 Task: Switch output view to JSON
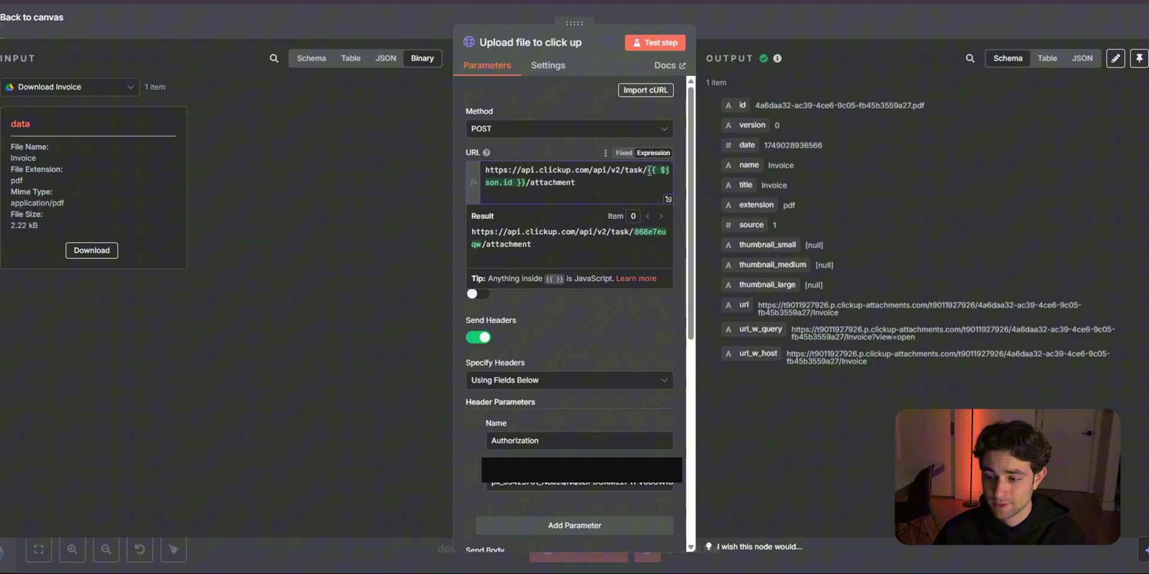pyautogui.click(x=1082, y=59)
